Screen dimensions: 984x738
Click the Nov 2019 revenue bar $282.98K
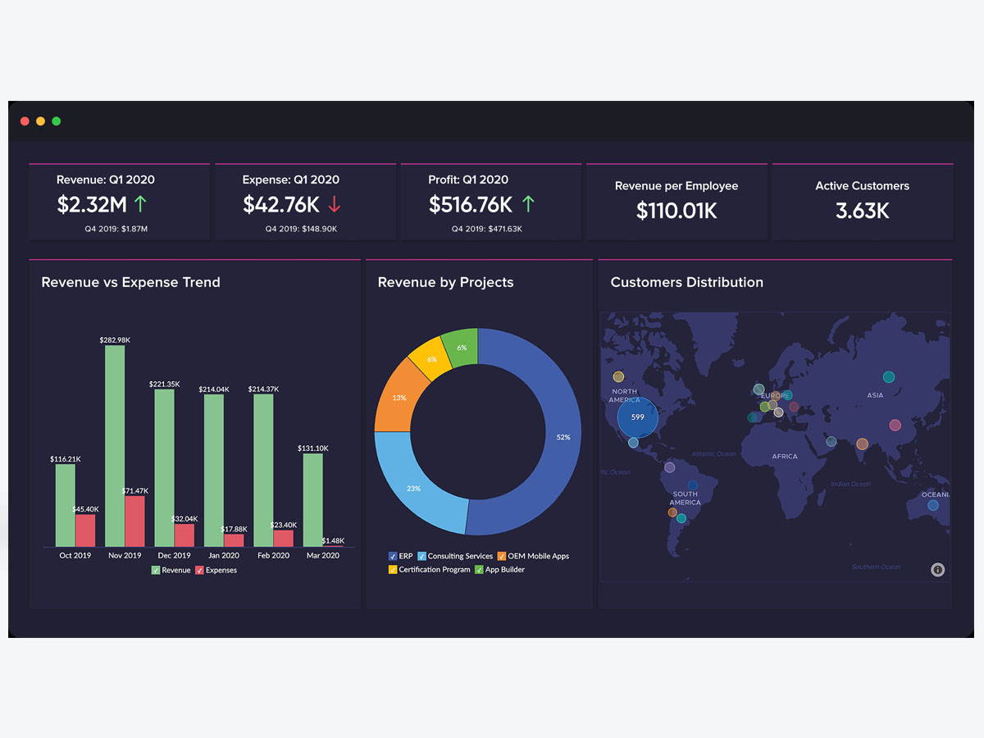coord(115,446)
